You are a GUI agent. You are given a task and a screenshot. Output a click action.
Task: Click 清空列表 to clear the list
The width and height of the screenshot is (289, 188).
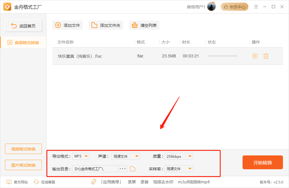tap(144, 25)
